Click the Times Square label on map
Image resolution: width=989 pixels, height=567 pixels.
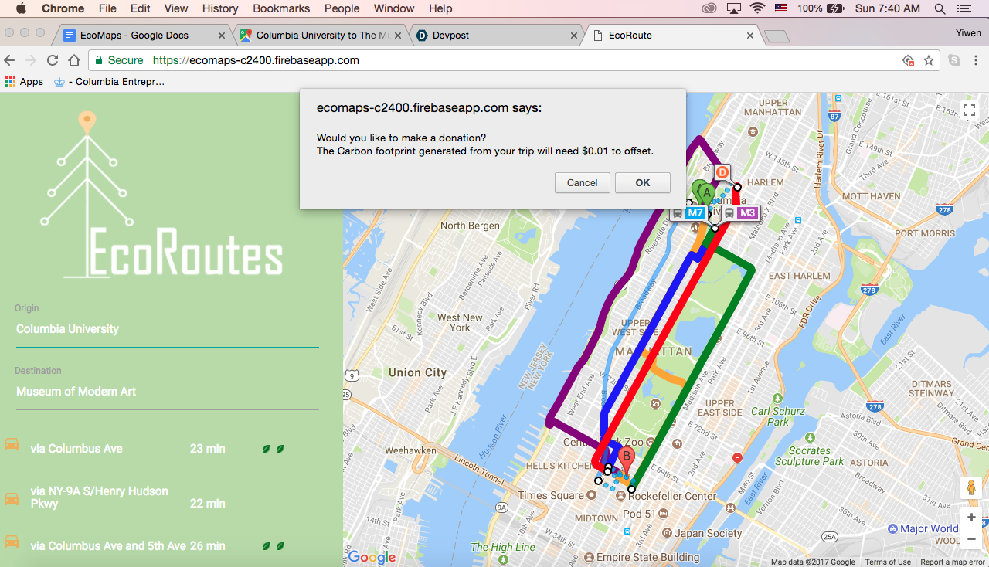tap(551, 495)
